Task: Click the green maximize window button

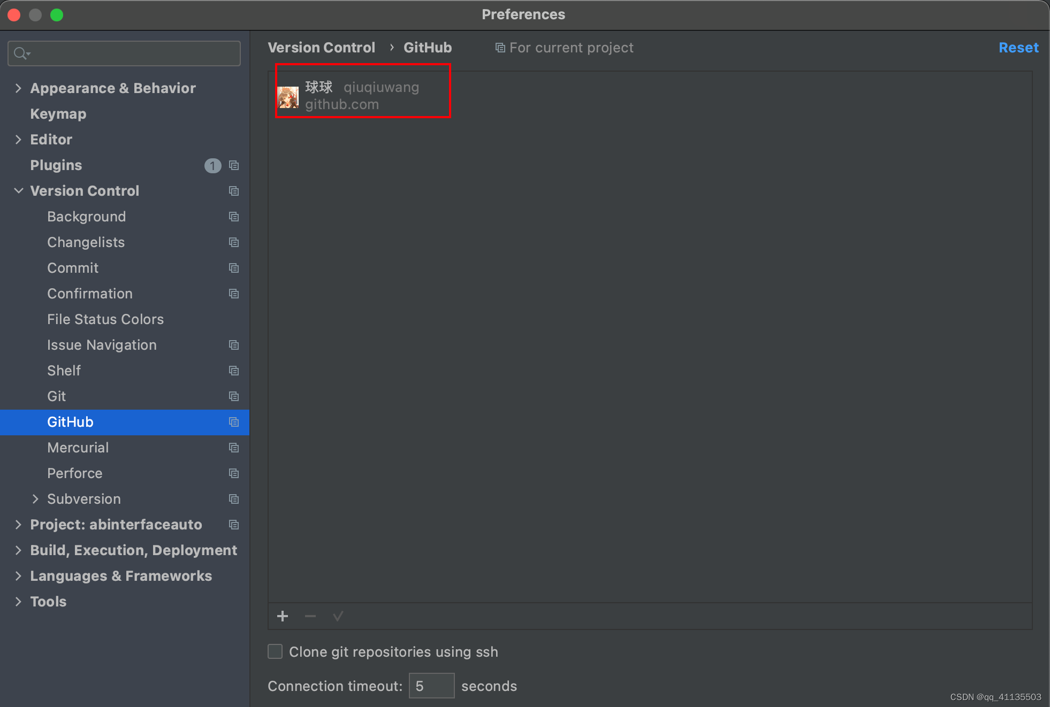Action: pyautogui.click(x=57, y=15)
